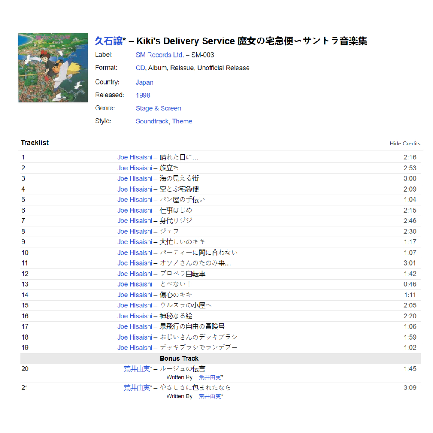
Task: Open Joe Hisaishi link on track 15
Action: (135, 305)
